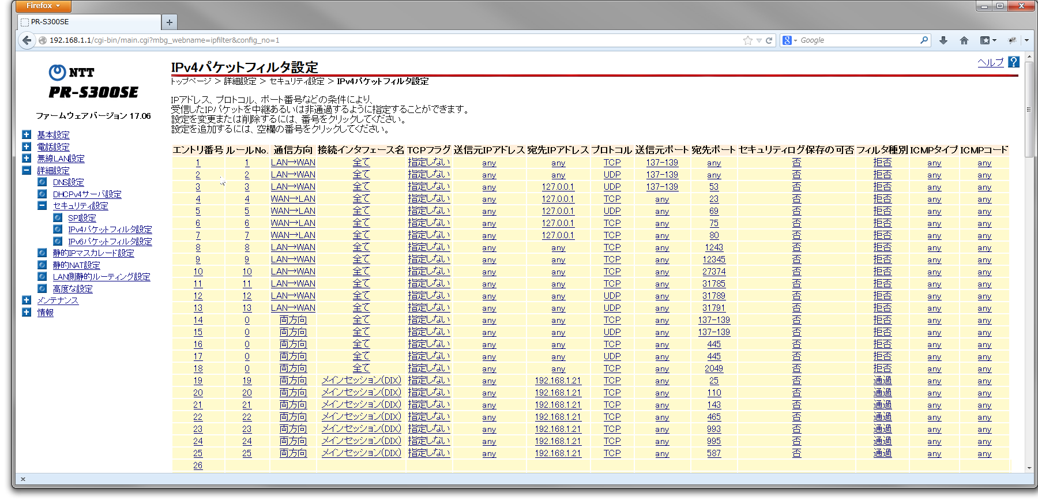This screenshot has height=500, width=1038.
Task: Click the NTT logo in sidebar
Action: (71, 72)
